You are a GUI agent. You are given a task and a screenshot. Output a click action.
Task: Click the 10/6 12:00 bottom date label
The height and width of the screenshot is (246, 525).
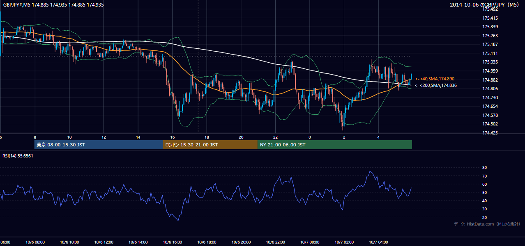click(104, 242)
